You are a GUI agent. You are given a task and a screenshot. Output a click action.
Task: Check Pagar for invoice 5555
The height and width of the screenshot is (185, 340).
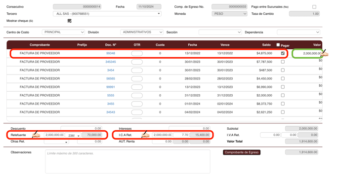tap(283, 95)
